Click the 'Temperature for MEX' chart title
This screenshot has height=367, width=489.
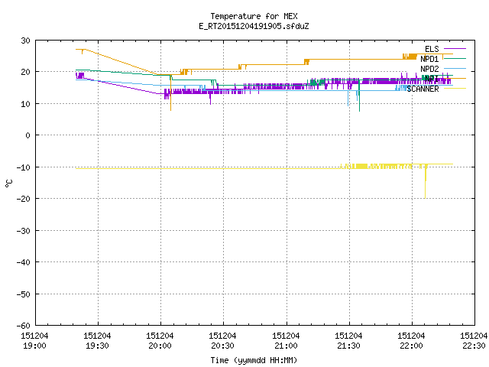254,16
